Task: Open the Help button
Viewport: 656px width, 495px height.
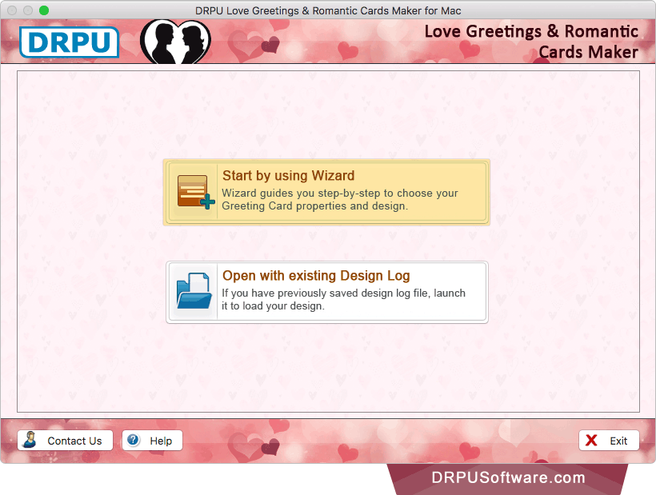Action: tap(152, 441)
